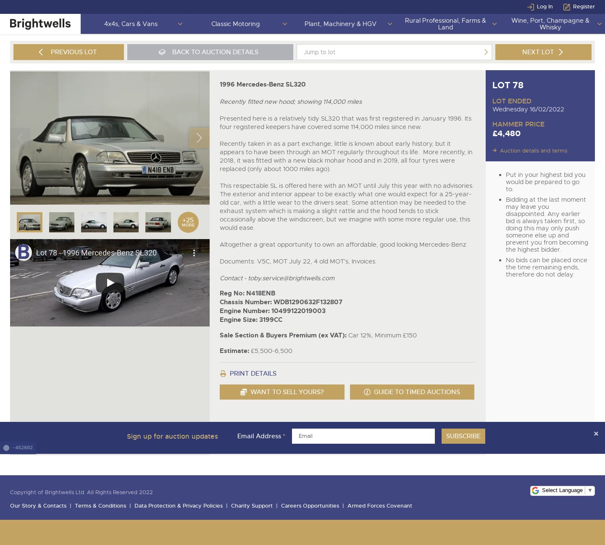Open Wine, Port, Champagne & Whisky menu
This screenshot has width=605, height=545.
tap(550, 24)
